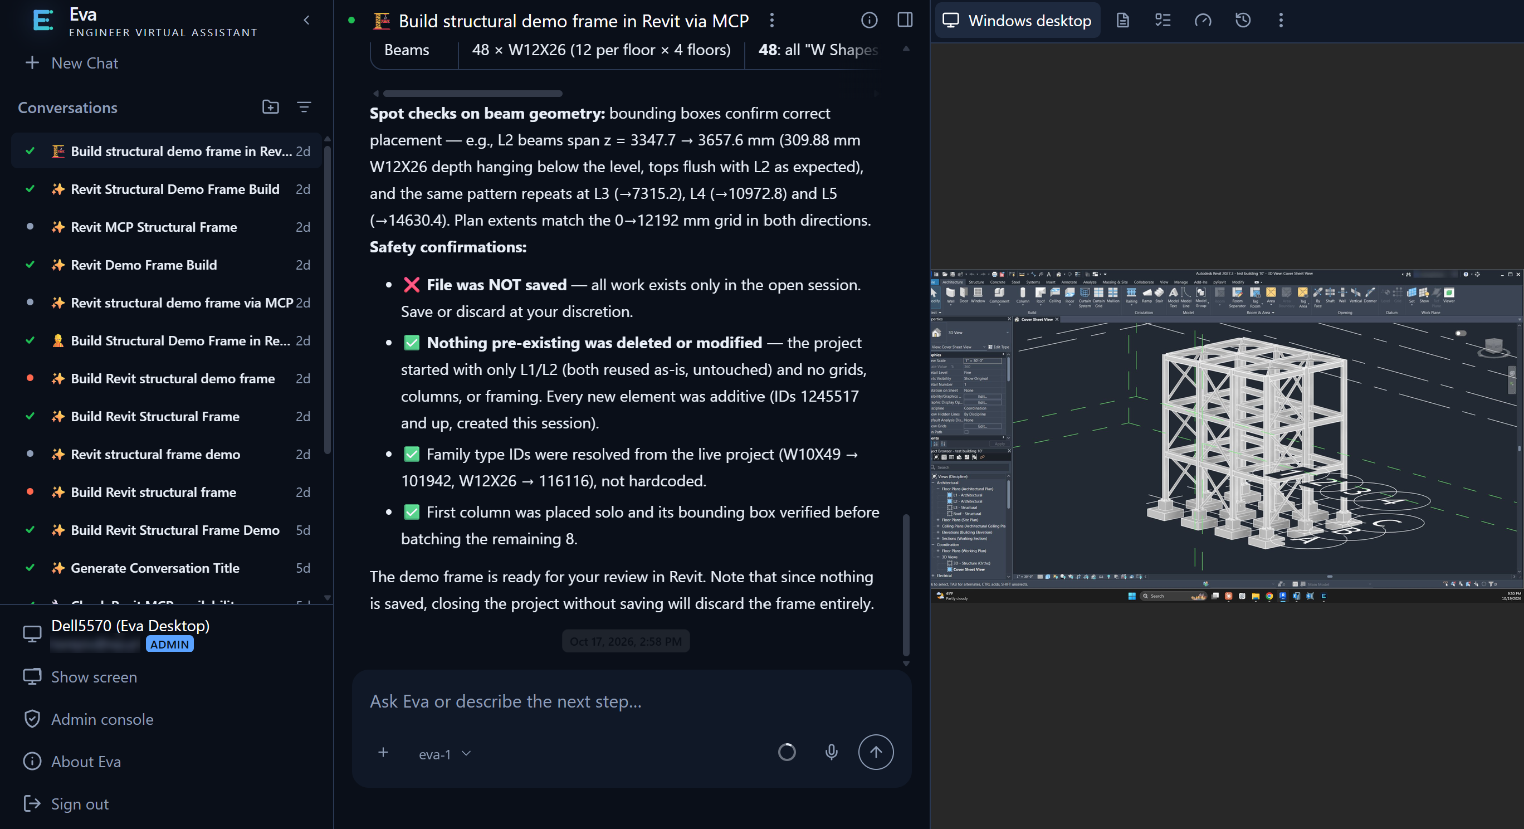Click the send message arrow button
Viewport: 1524px width, 829px height.
(876, 752)
